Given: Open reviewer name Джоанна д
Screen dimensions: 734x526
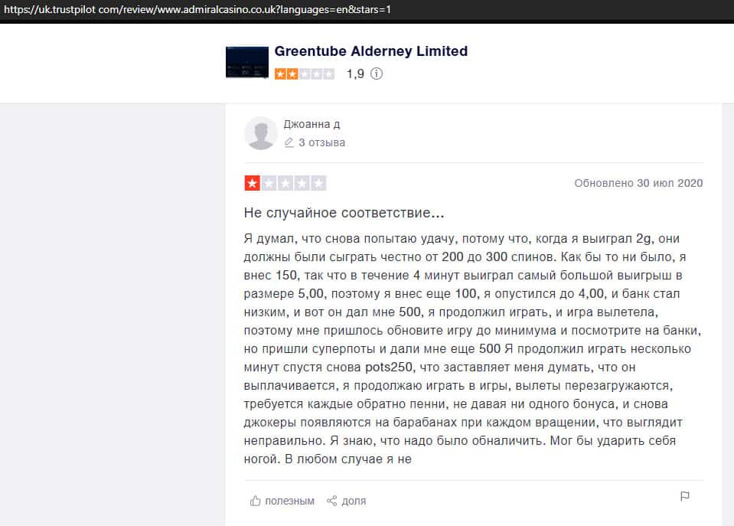Looking at the screenshot, I should 312,124.
